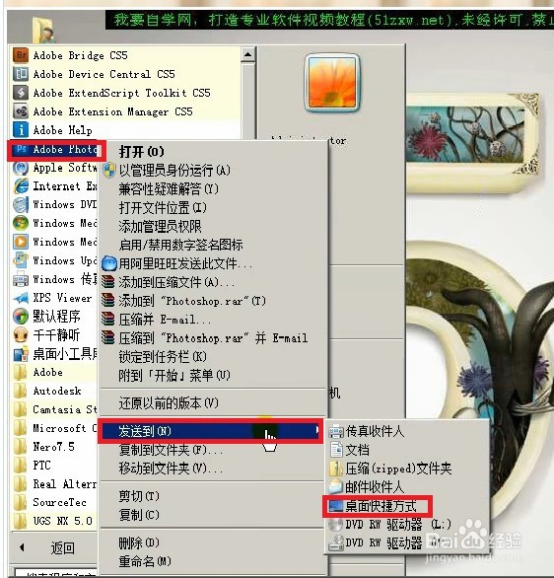The width and height of the screenshot is (554, 578).
Task: Click the 桌面小工具库 icon
Action: pyautogui.click(x=21, y=354)
